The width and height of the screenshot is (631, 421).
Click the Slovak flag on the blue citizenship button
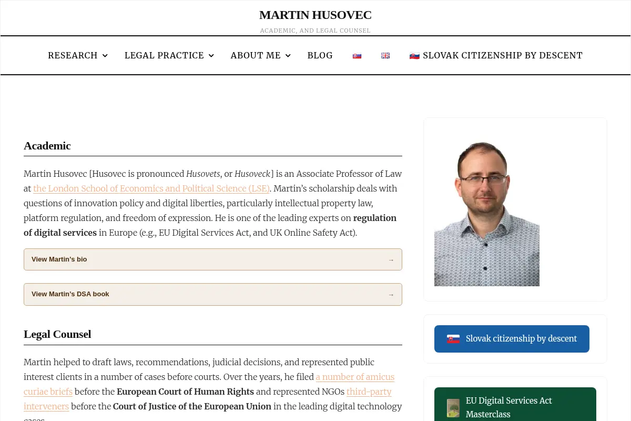click(x=453, y=339)
